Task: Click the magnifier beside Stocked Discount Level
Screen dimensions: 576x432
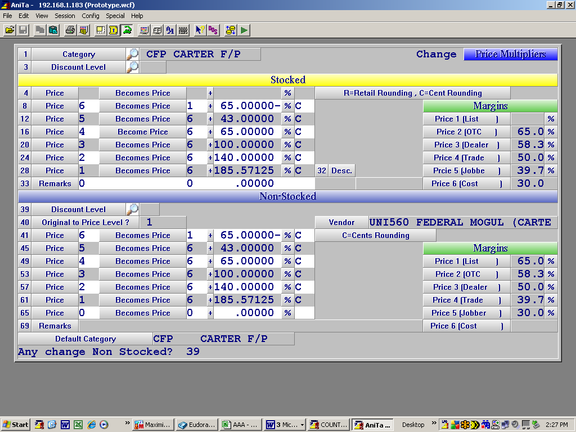Action: pyautogui.click(x=132, y=67)
